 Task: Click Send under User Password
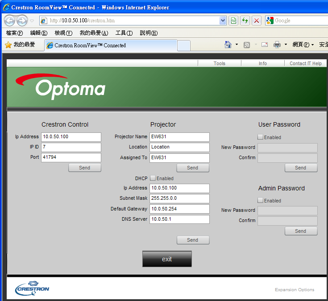tap(301, 168)
